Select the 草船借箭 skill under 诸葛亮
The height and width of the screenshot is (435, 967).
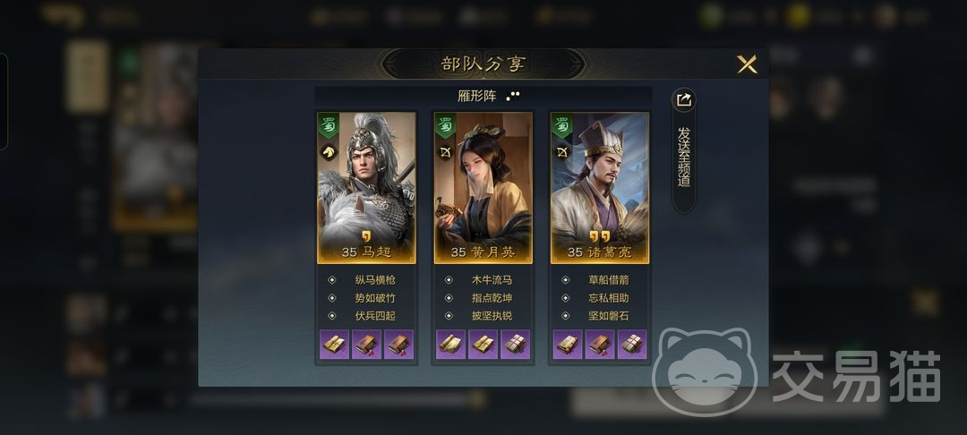[609, 280]
